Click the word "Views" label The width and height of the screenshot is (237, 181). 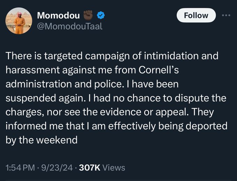pos(114,168)
